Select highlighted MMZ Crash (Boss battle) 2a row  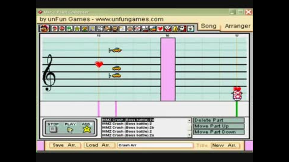[128, 120]
